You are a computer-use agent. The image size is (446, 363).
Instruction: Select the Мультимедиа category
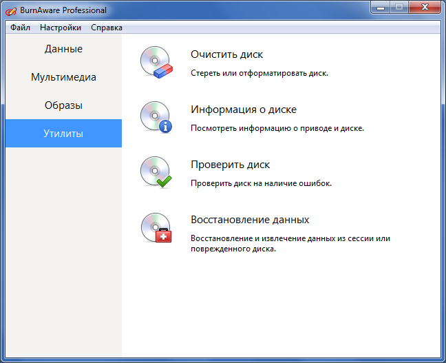(63, 77)
